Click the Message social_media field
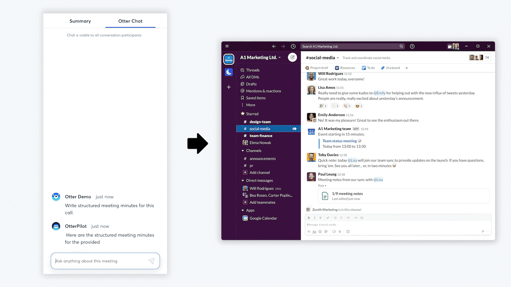Viewport: 511px width, 287px height. tap(398, 225)
